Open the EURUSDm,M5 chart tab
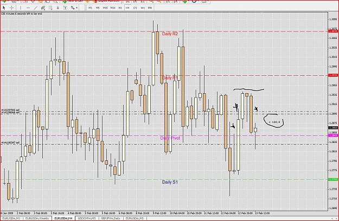Image resolution: width=339 pixels, height=221 pixels. (x=135, y=218)
